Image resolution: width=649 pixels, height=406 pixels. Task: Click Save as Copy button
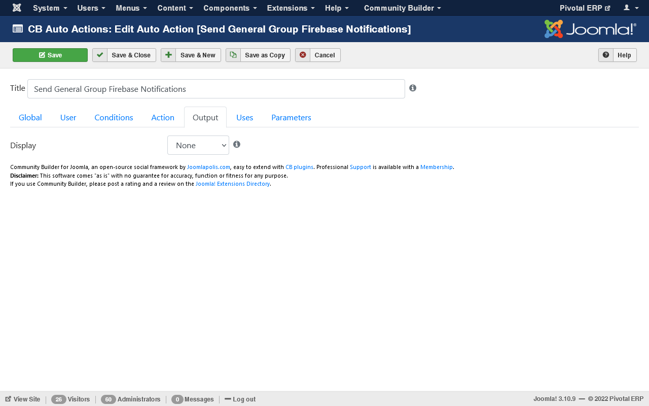tap(258, 55)
